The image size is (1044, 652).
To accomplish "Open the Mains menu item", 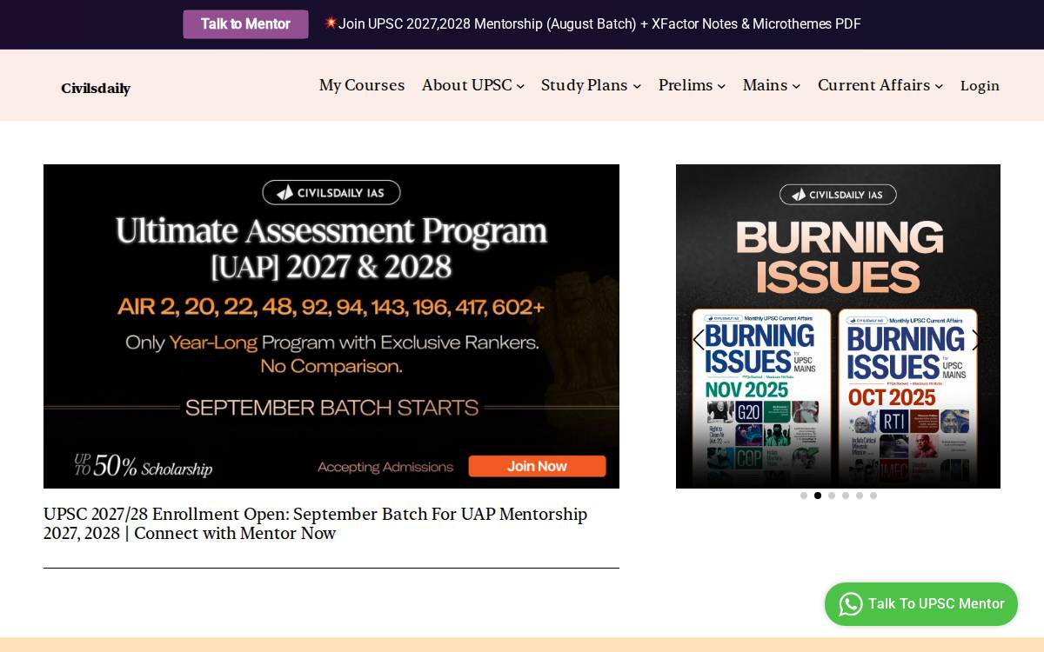I will (x=765, y=85).
